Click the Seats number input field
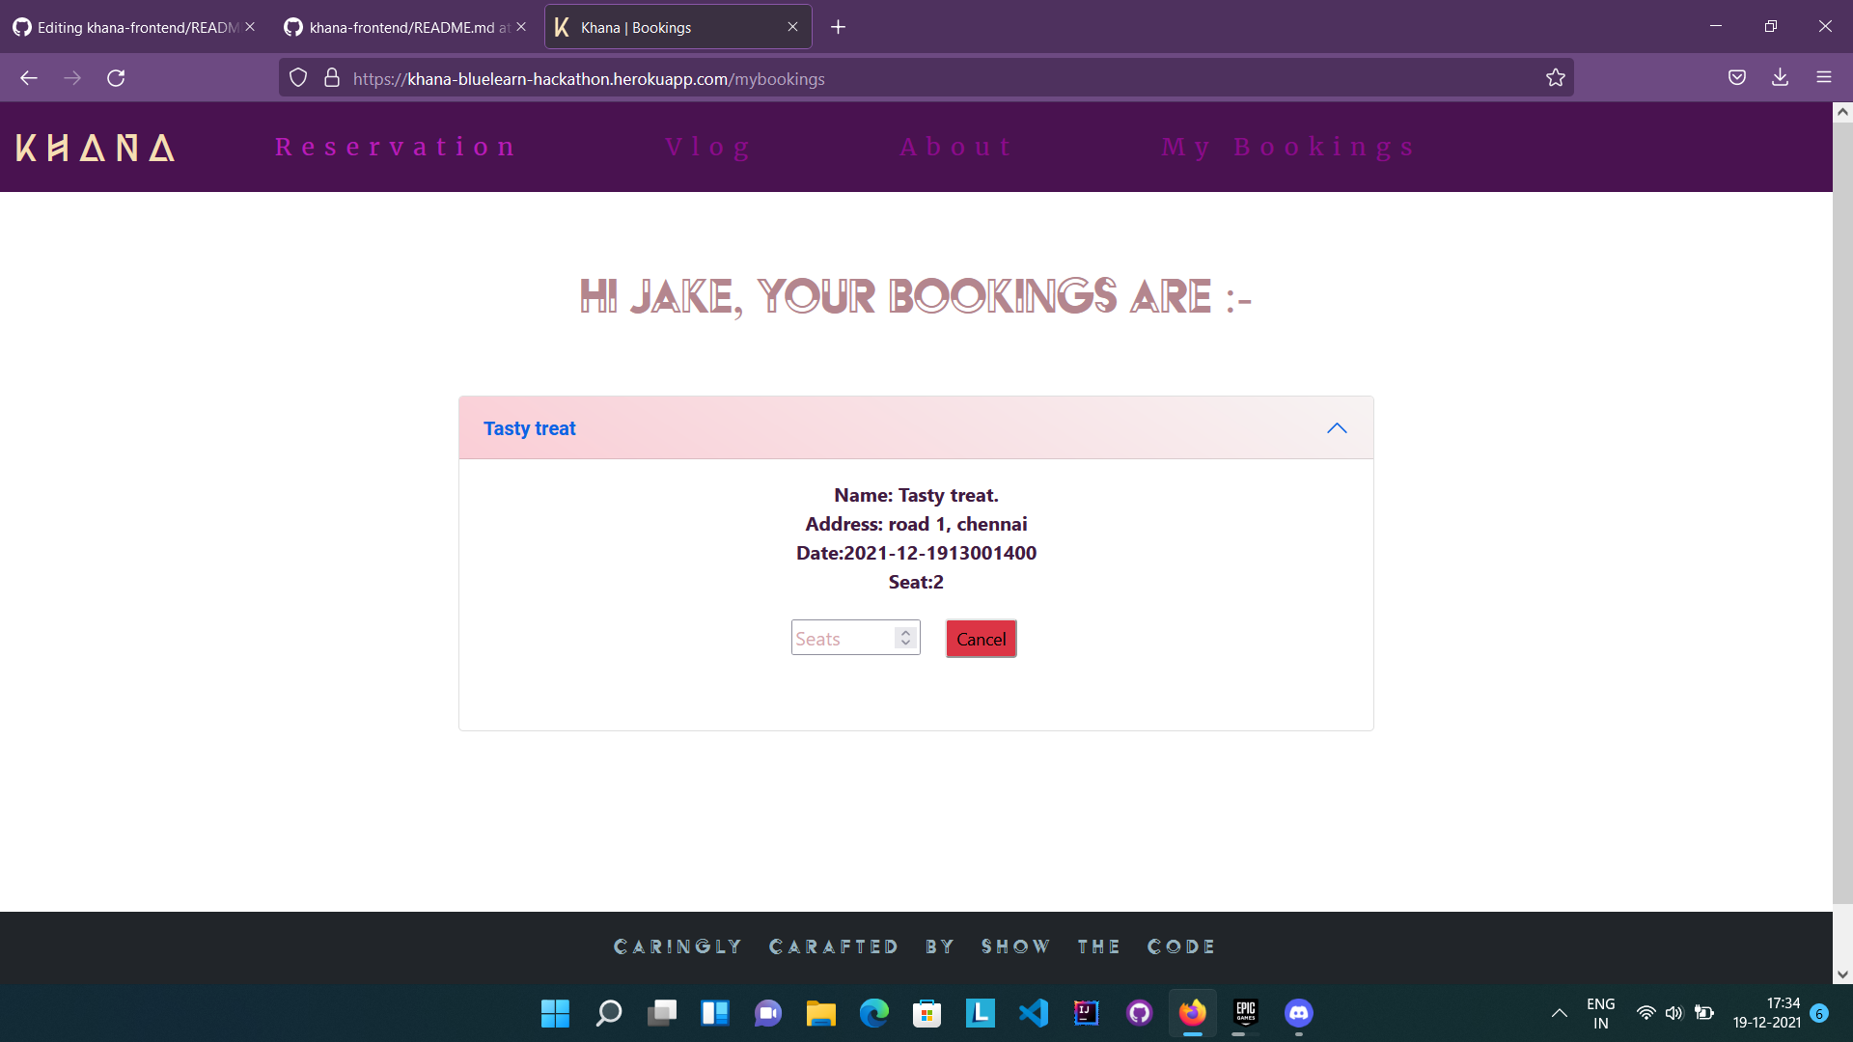 (842, 639)
